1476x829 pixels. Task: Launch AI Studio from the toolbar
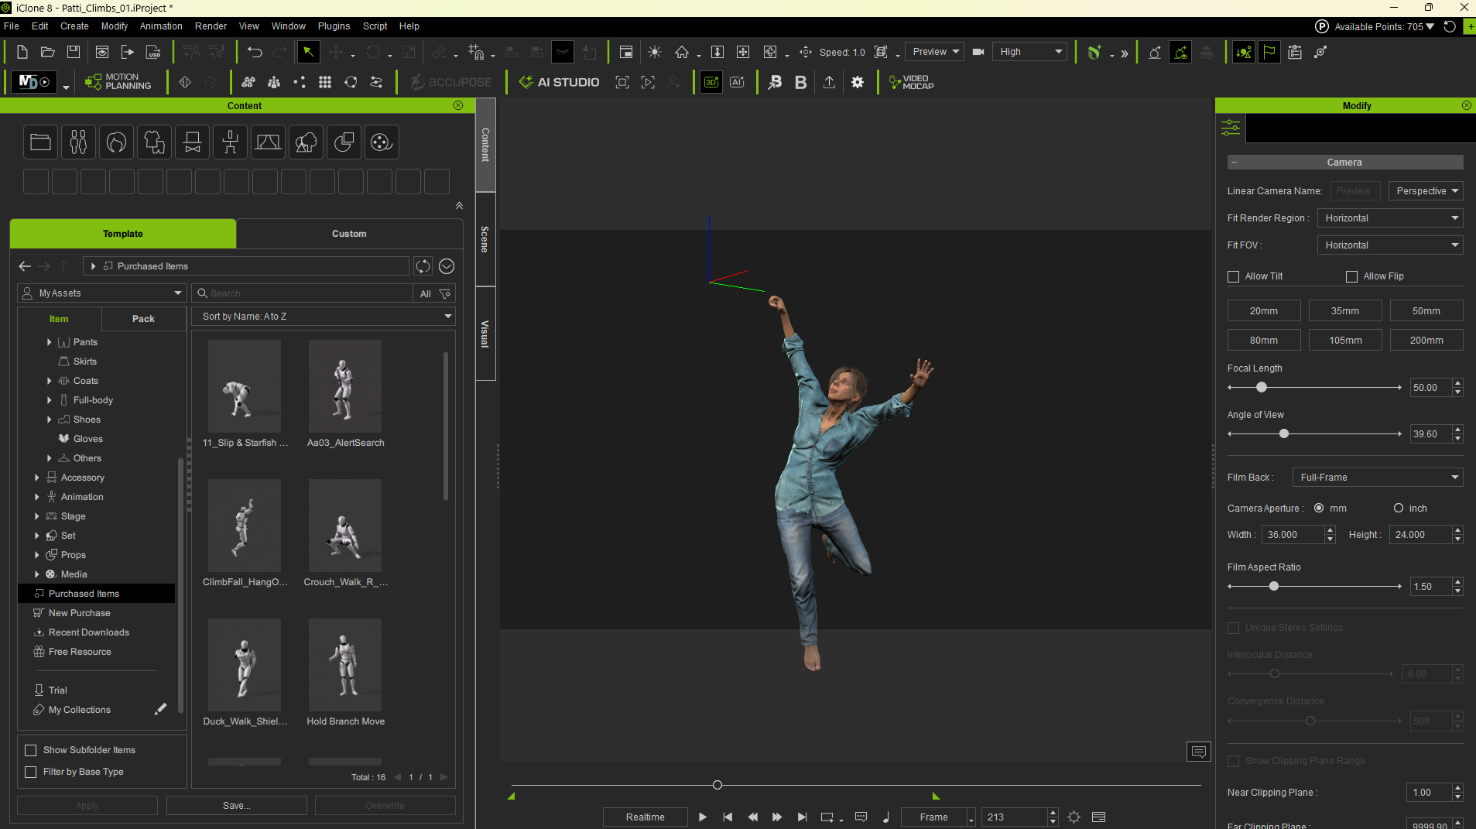559,82
